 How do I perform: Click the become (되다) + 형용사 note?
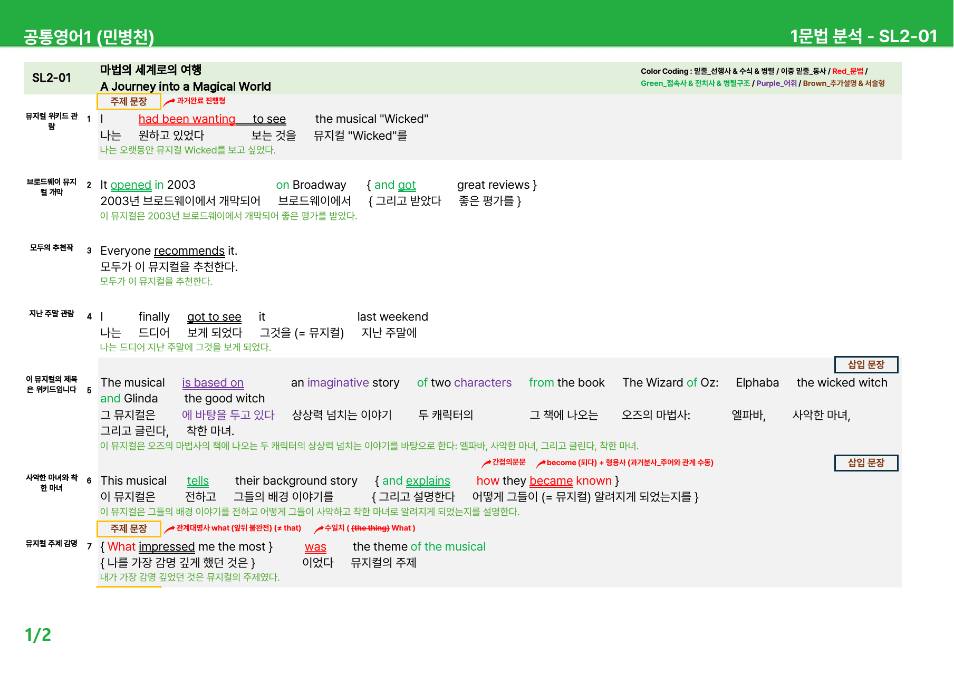pos(630,463)
